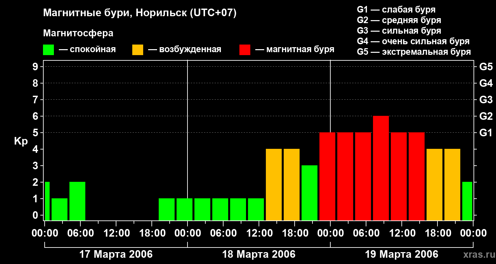Click the 'G5' right-axis label

tap(486, 67)
